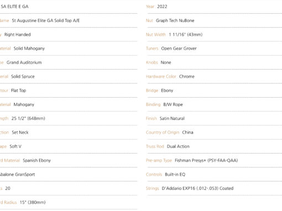Click the Grand Auditorium body shape text
Viewport: 282px width, 211px height.
click(24, 62)
